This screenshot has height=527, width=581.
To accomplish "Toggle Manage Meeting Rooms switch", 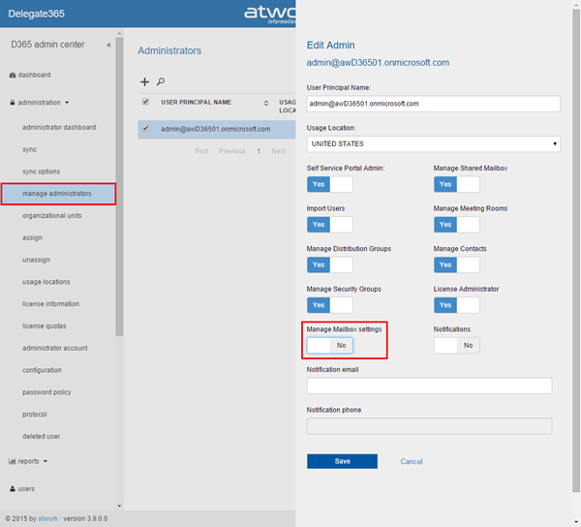I will pos(456,225).
